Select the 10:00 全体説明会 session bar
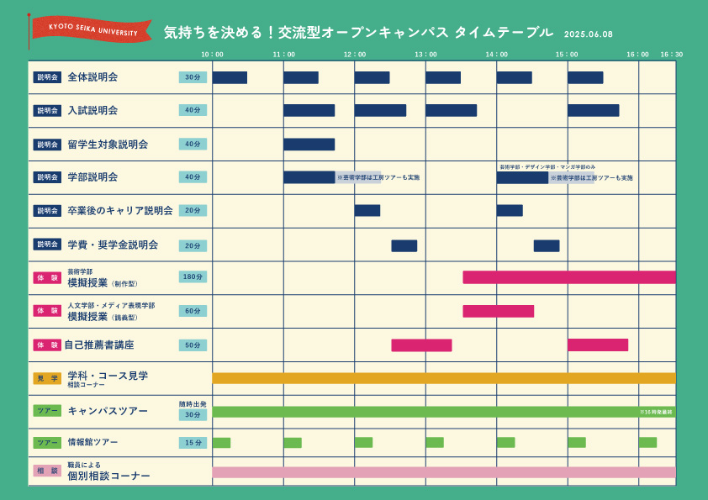Viewport: 708px width, 500px height. tap(230, 77)
